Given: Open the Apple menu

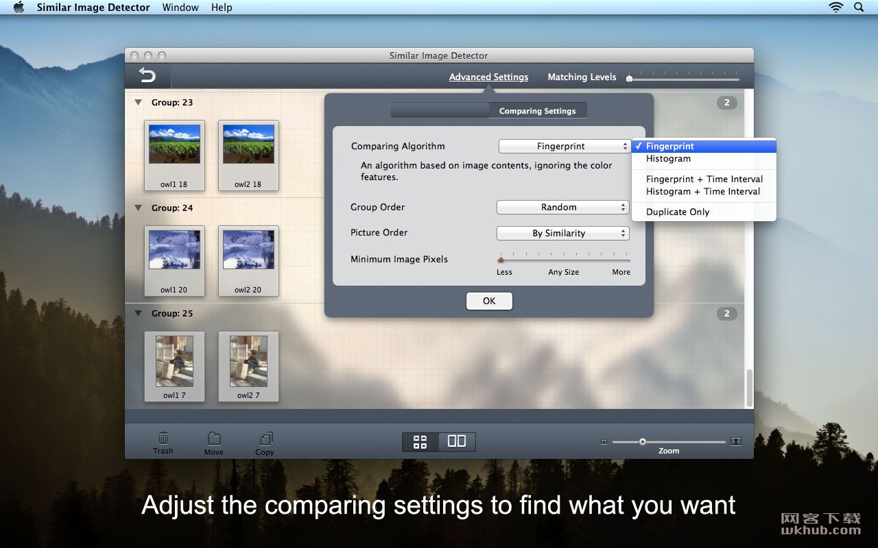Looking at the screenshot, I should (19, 8).
